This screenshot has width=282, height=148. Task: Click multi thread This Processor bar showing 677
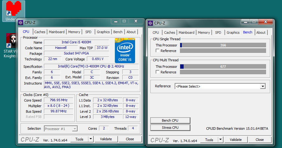tap(223, 66)
